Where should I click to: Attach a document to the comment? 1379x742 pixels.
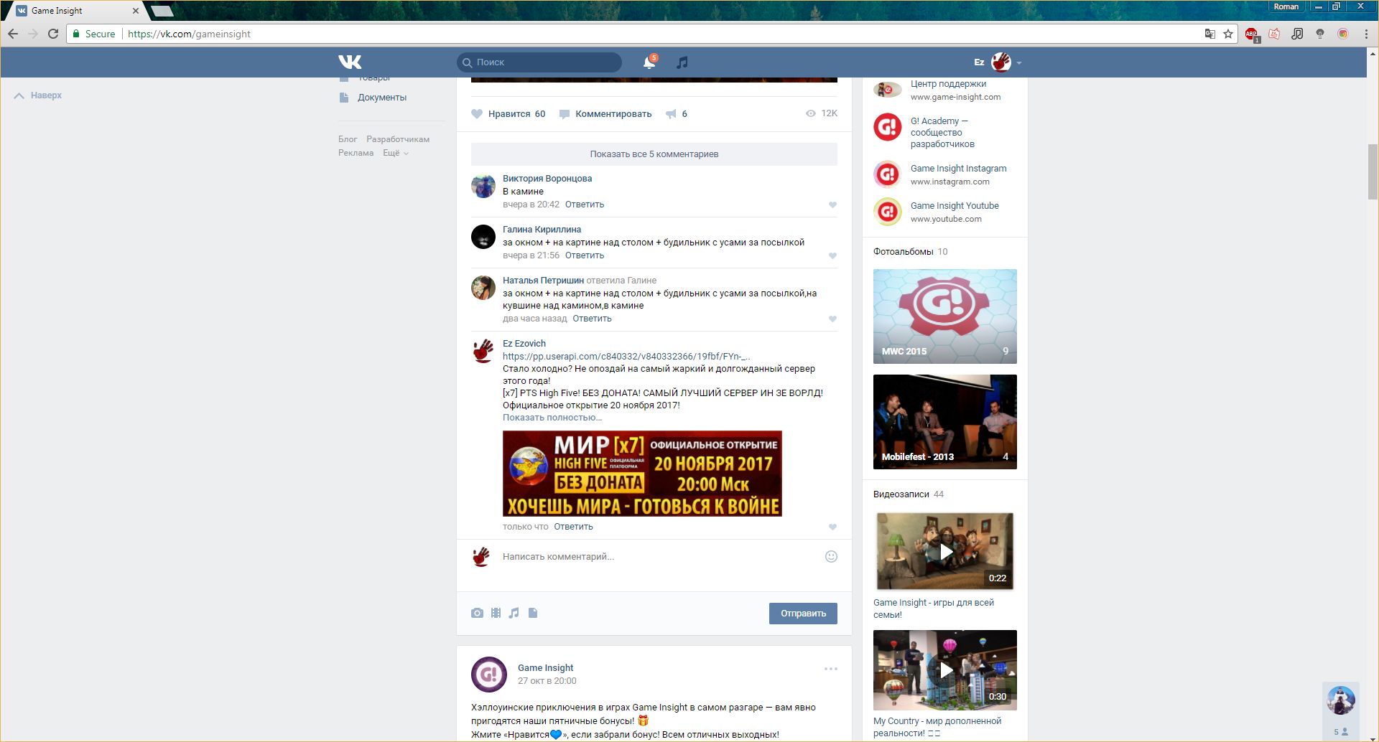[x=533, y=613]
